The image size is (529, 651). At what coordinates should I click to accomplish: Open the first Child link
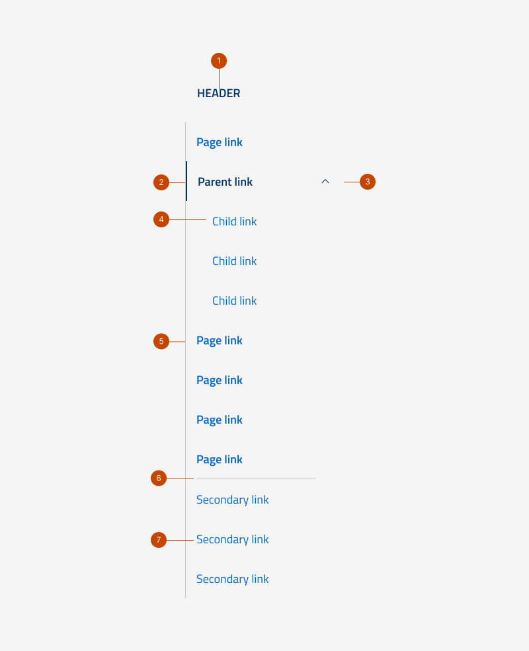coord(234,221)
